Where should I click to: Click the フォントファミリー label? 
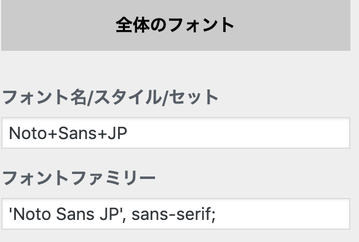[x=79, y=178]
